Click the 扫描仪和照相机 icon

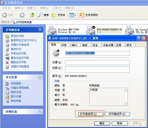click(x=7, y=88)
